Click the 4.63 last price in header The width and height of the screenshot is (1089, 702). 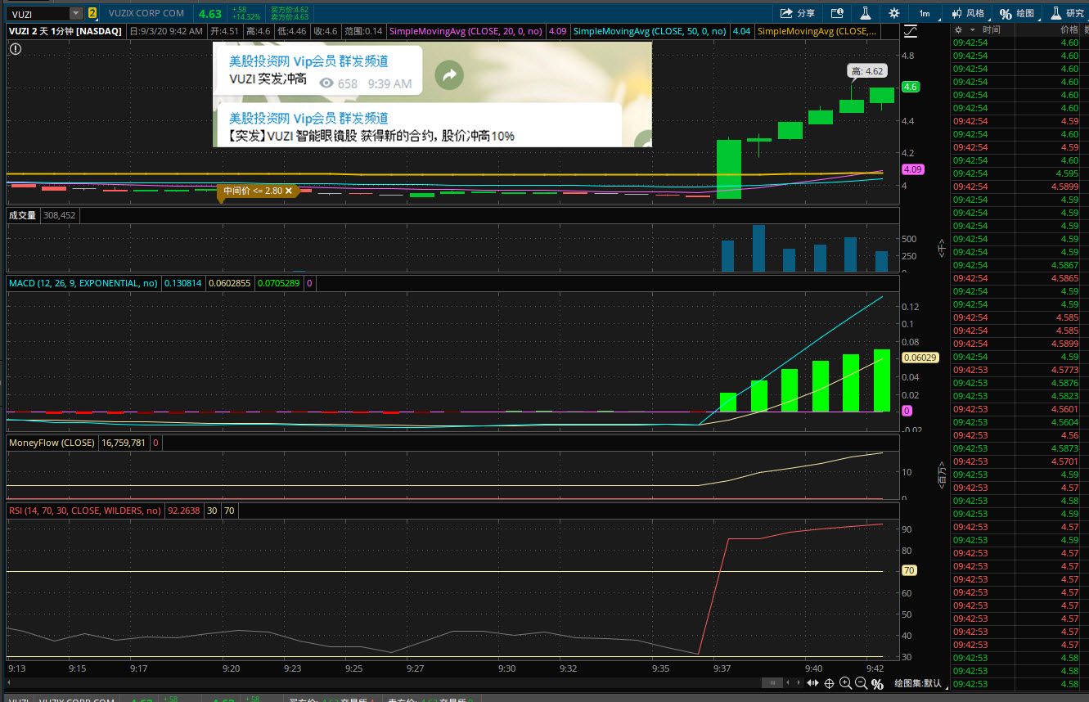tap(210, 14)
